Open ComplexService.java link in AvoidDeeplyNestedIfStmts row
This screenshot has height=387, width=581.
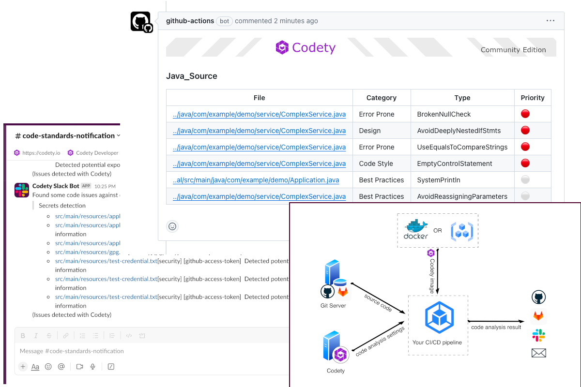(259, 131)
